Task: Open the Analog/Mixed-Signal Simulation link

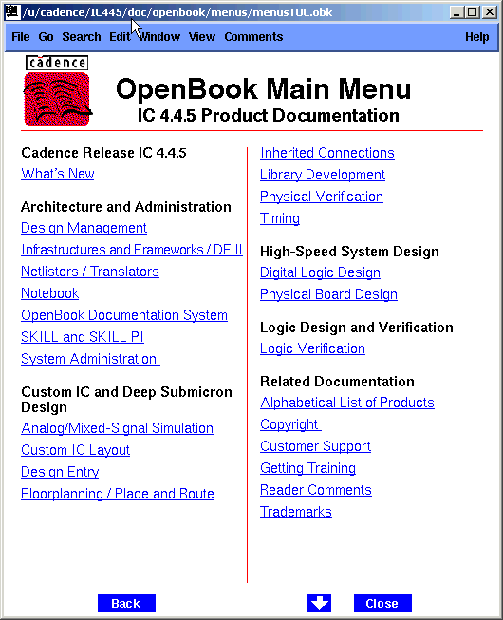Action: (x=118, y=428)
